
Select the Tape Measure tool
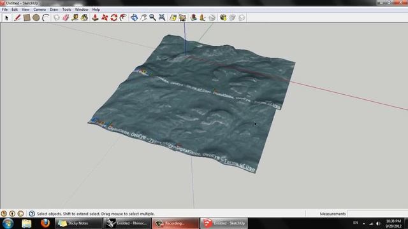tap(75, 18)
